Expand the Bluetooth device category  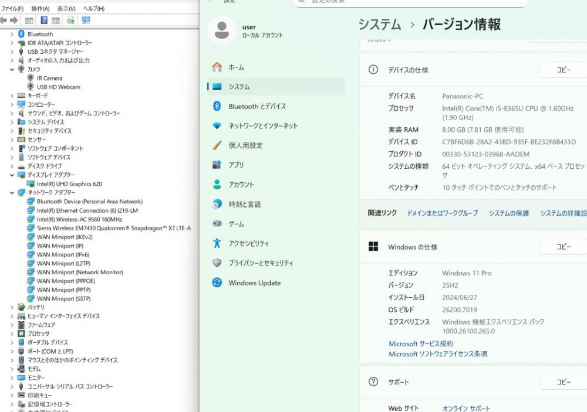click(x=12, y=34)
